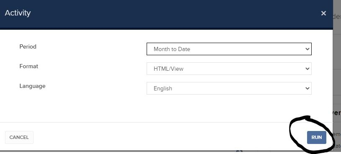Click the RUN button
The width and height of the screenshot is (341, 154).
316,137
